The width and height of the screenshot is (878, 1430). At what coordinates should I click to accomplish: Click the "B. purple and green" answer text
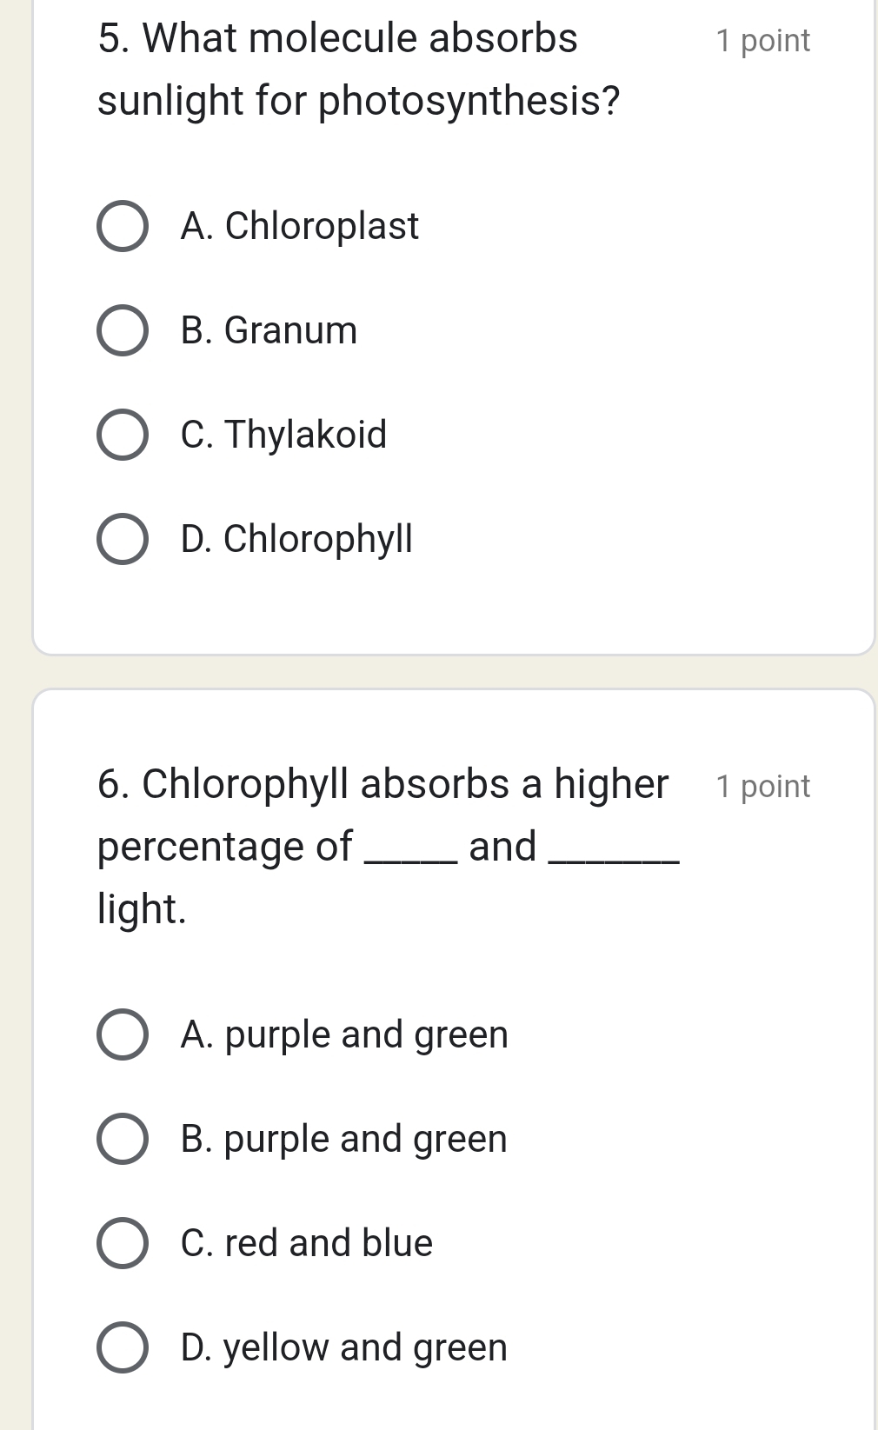click(344, 1139)
